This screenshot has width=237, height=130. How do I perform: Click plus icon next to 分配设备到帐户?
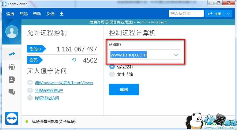[x=30, y=91]
